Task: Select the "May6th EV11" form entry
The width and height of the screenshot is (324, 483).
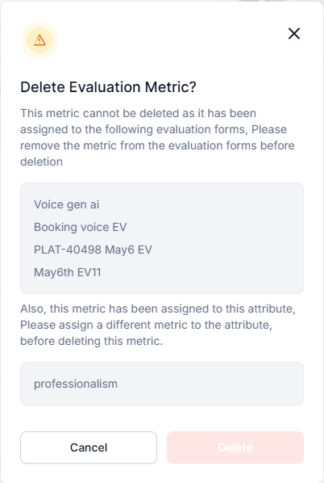Action: (68, 272)
